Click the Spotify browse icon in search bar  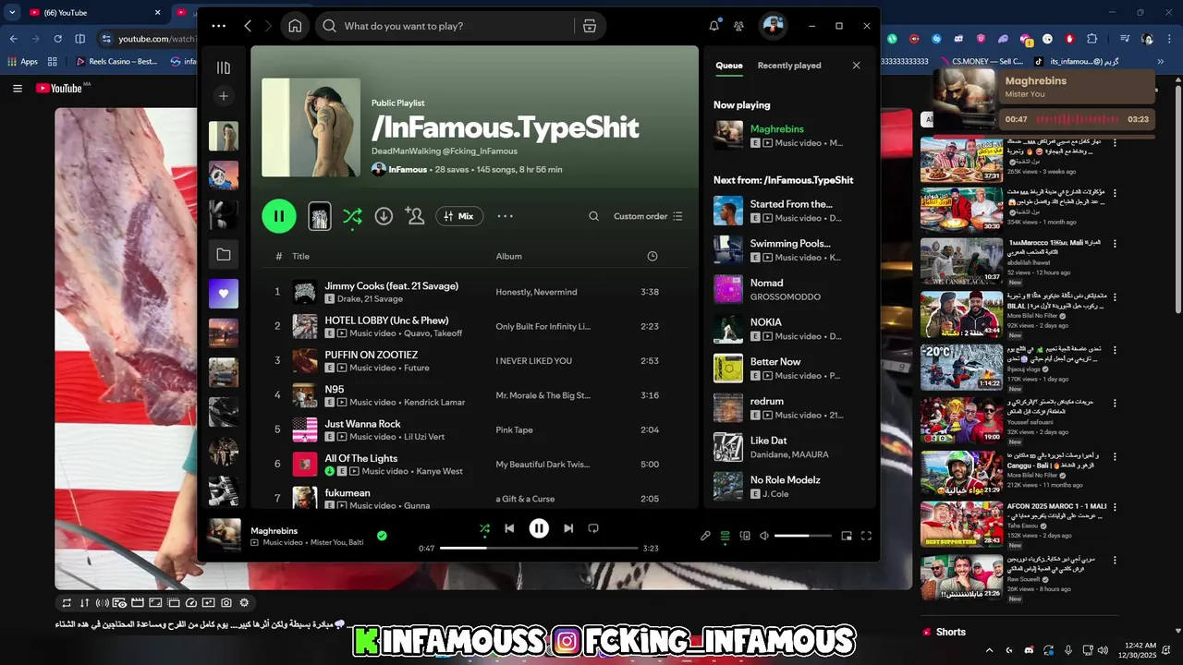tap(590, 26)
